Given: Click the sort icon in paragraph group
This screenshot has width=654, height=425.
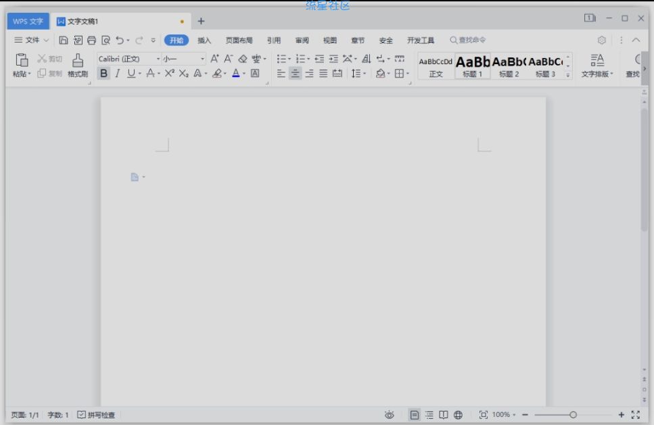Looking at the screenshot, I should (366, 59).
